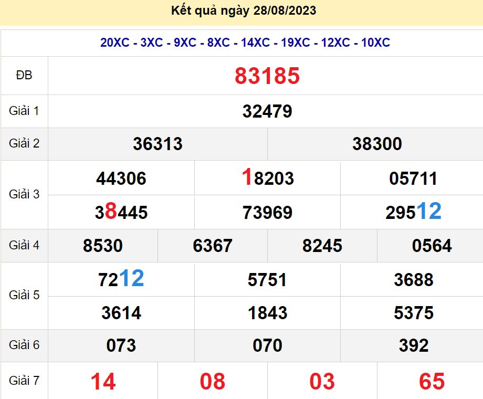Select the Giải 6 number 392
Image resolution: width=483 pixels, height=399 pixels.
click(x=413, y=345)
